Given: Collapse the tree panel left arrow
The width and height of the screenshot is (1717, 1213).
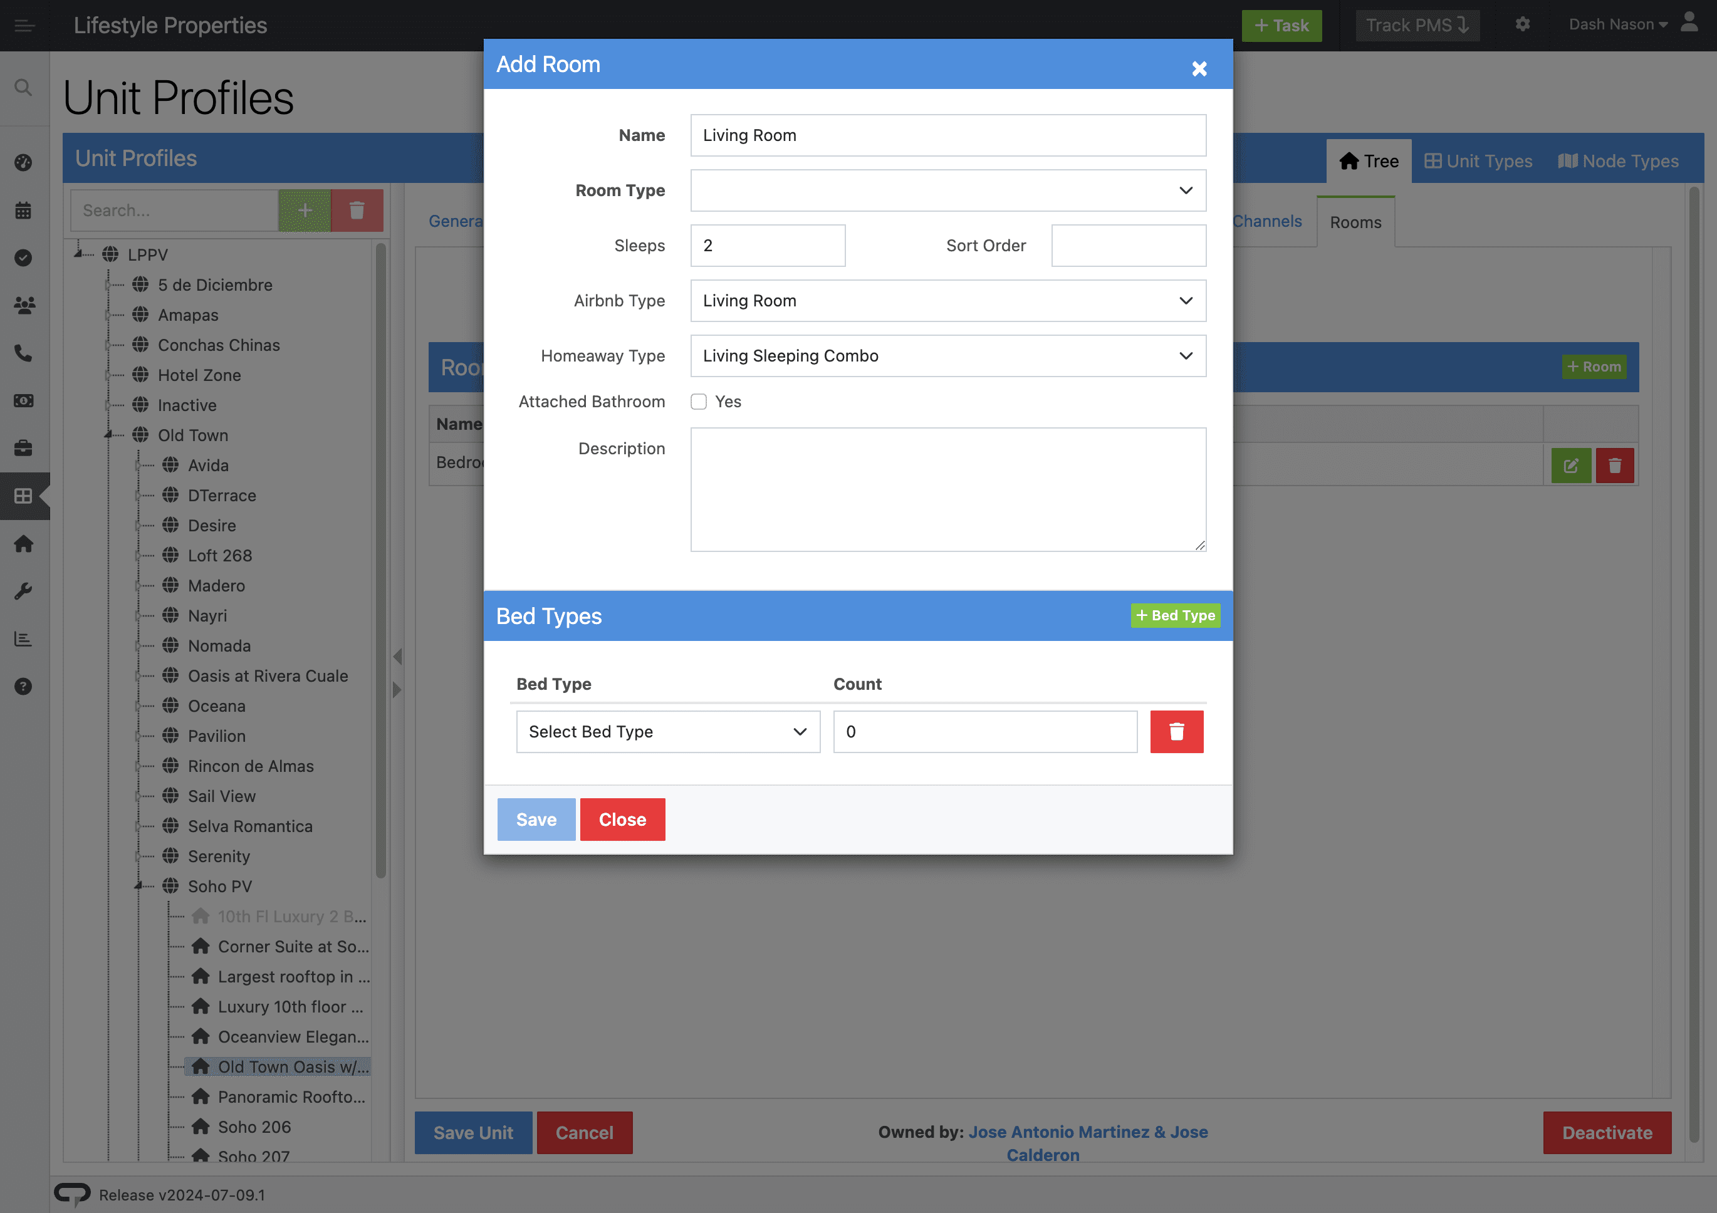Looking at the screenshot, I should (x=397, y=657).
